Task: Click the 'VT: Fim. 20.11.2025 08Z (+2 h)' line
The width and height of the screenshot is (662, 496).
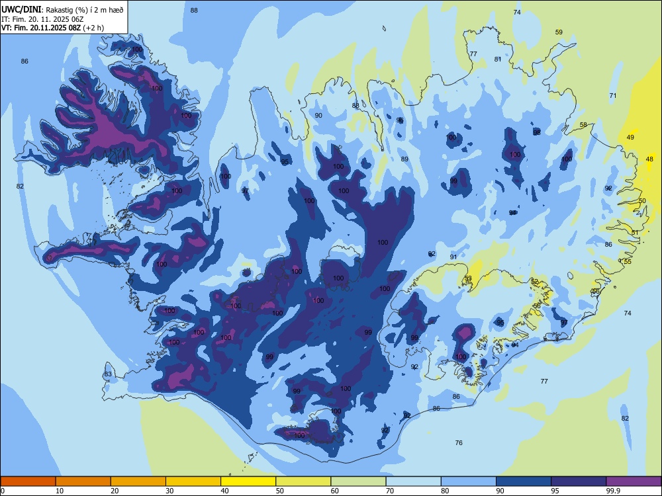Action: (x=52, y=28)
